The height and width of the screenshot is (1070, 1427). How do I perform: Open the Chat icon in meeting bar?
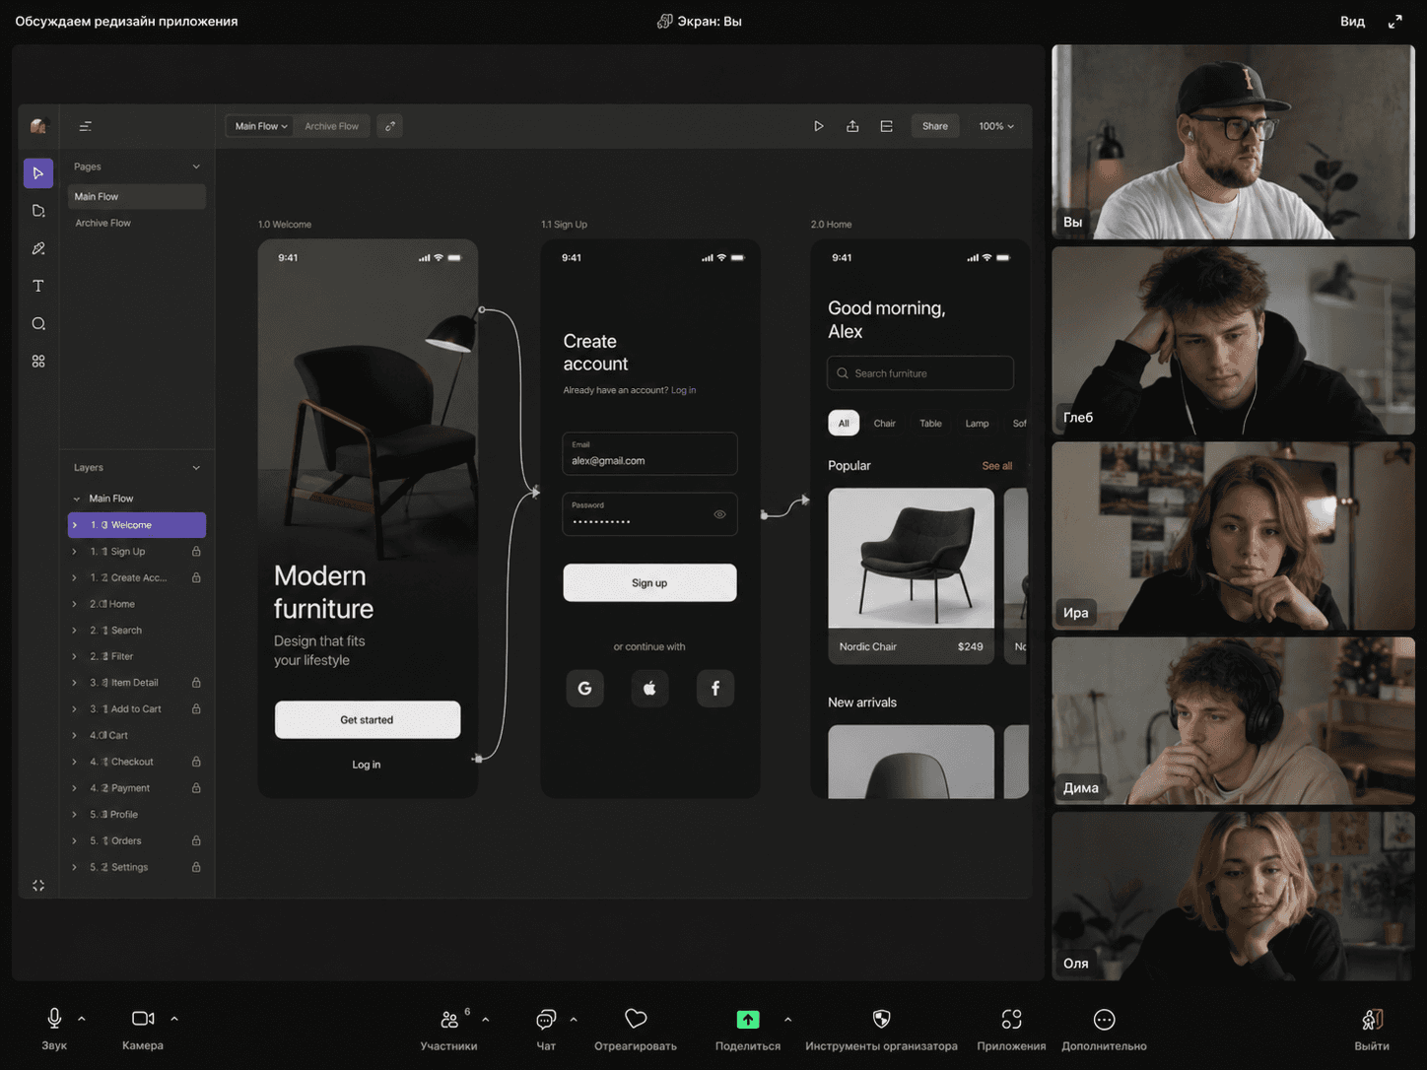(x=546, y=1019)
